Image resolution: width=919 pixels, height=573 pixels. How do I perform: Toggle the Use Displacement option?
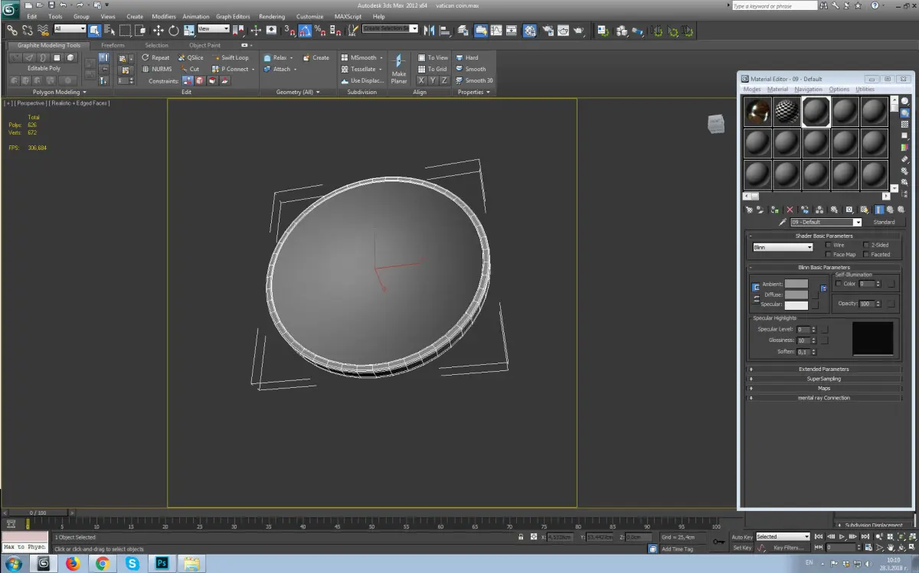tap(362, 80)
